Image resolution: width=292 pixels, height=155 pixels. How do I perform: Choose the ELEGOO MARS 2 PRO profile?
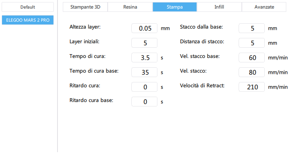pyautogui.click(x=28, y=20)
